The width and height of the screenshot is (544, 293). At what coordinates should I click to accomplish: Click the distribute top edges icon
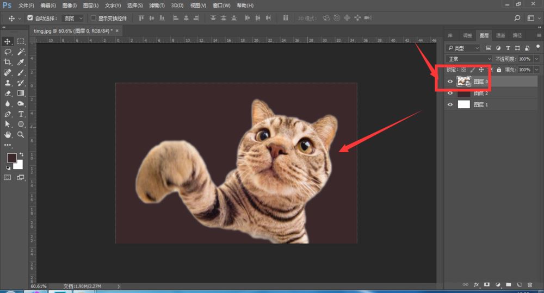pos(213,18)
